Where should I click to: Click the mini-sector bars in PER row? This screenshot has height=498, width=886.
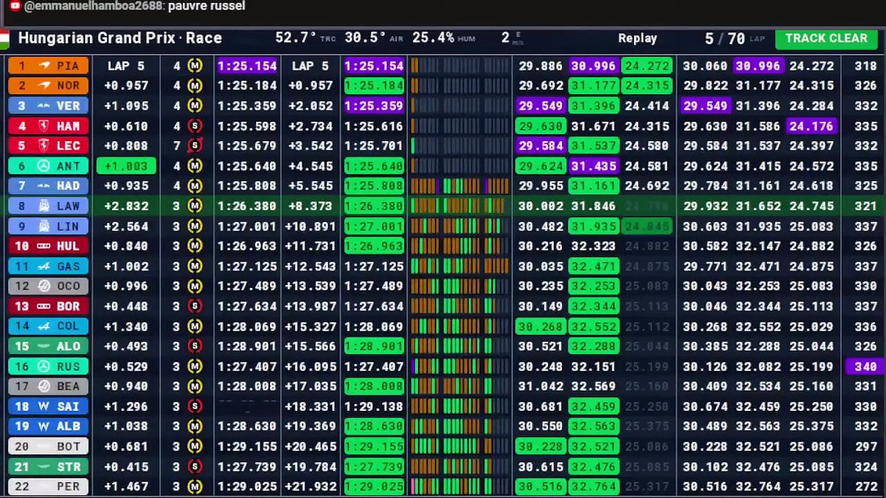[460, 487]
